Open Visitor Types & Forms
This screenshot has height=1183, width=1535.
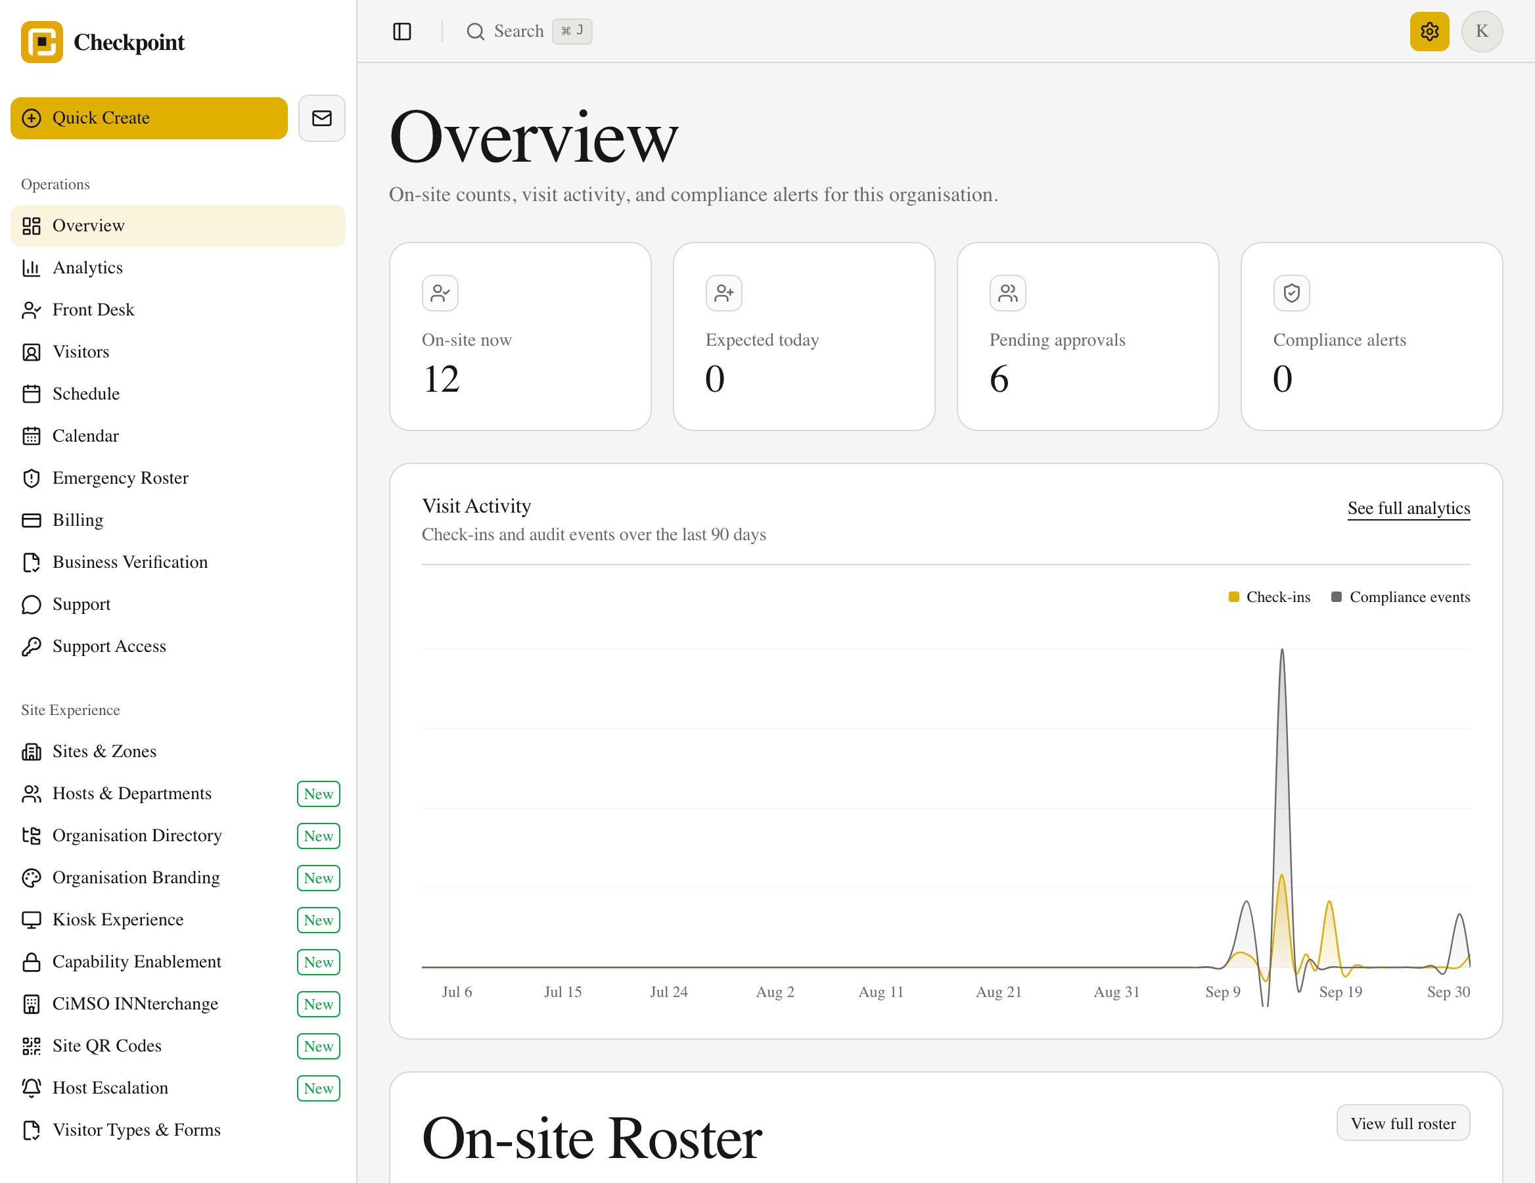pyautogui.click(x=178, y=1130)
